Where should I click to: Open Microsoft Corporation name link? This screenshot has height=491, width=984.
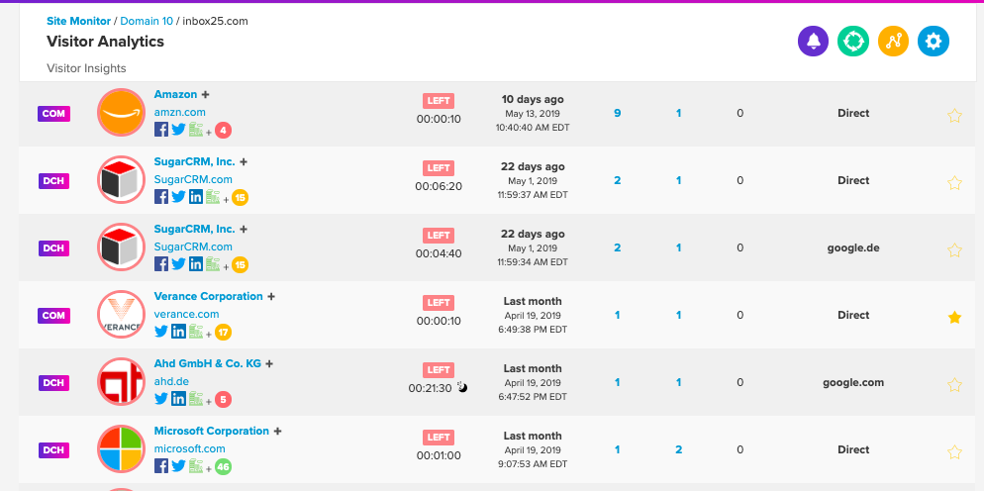(212, 431)
